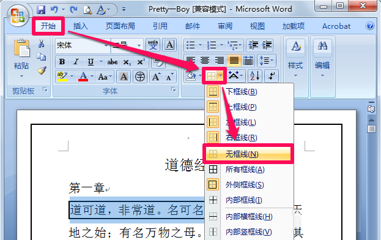Copy the selected text
This screenshot has width=381, height=240.
click(x=42, y=57)
